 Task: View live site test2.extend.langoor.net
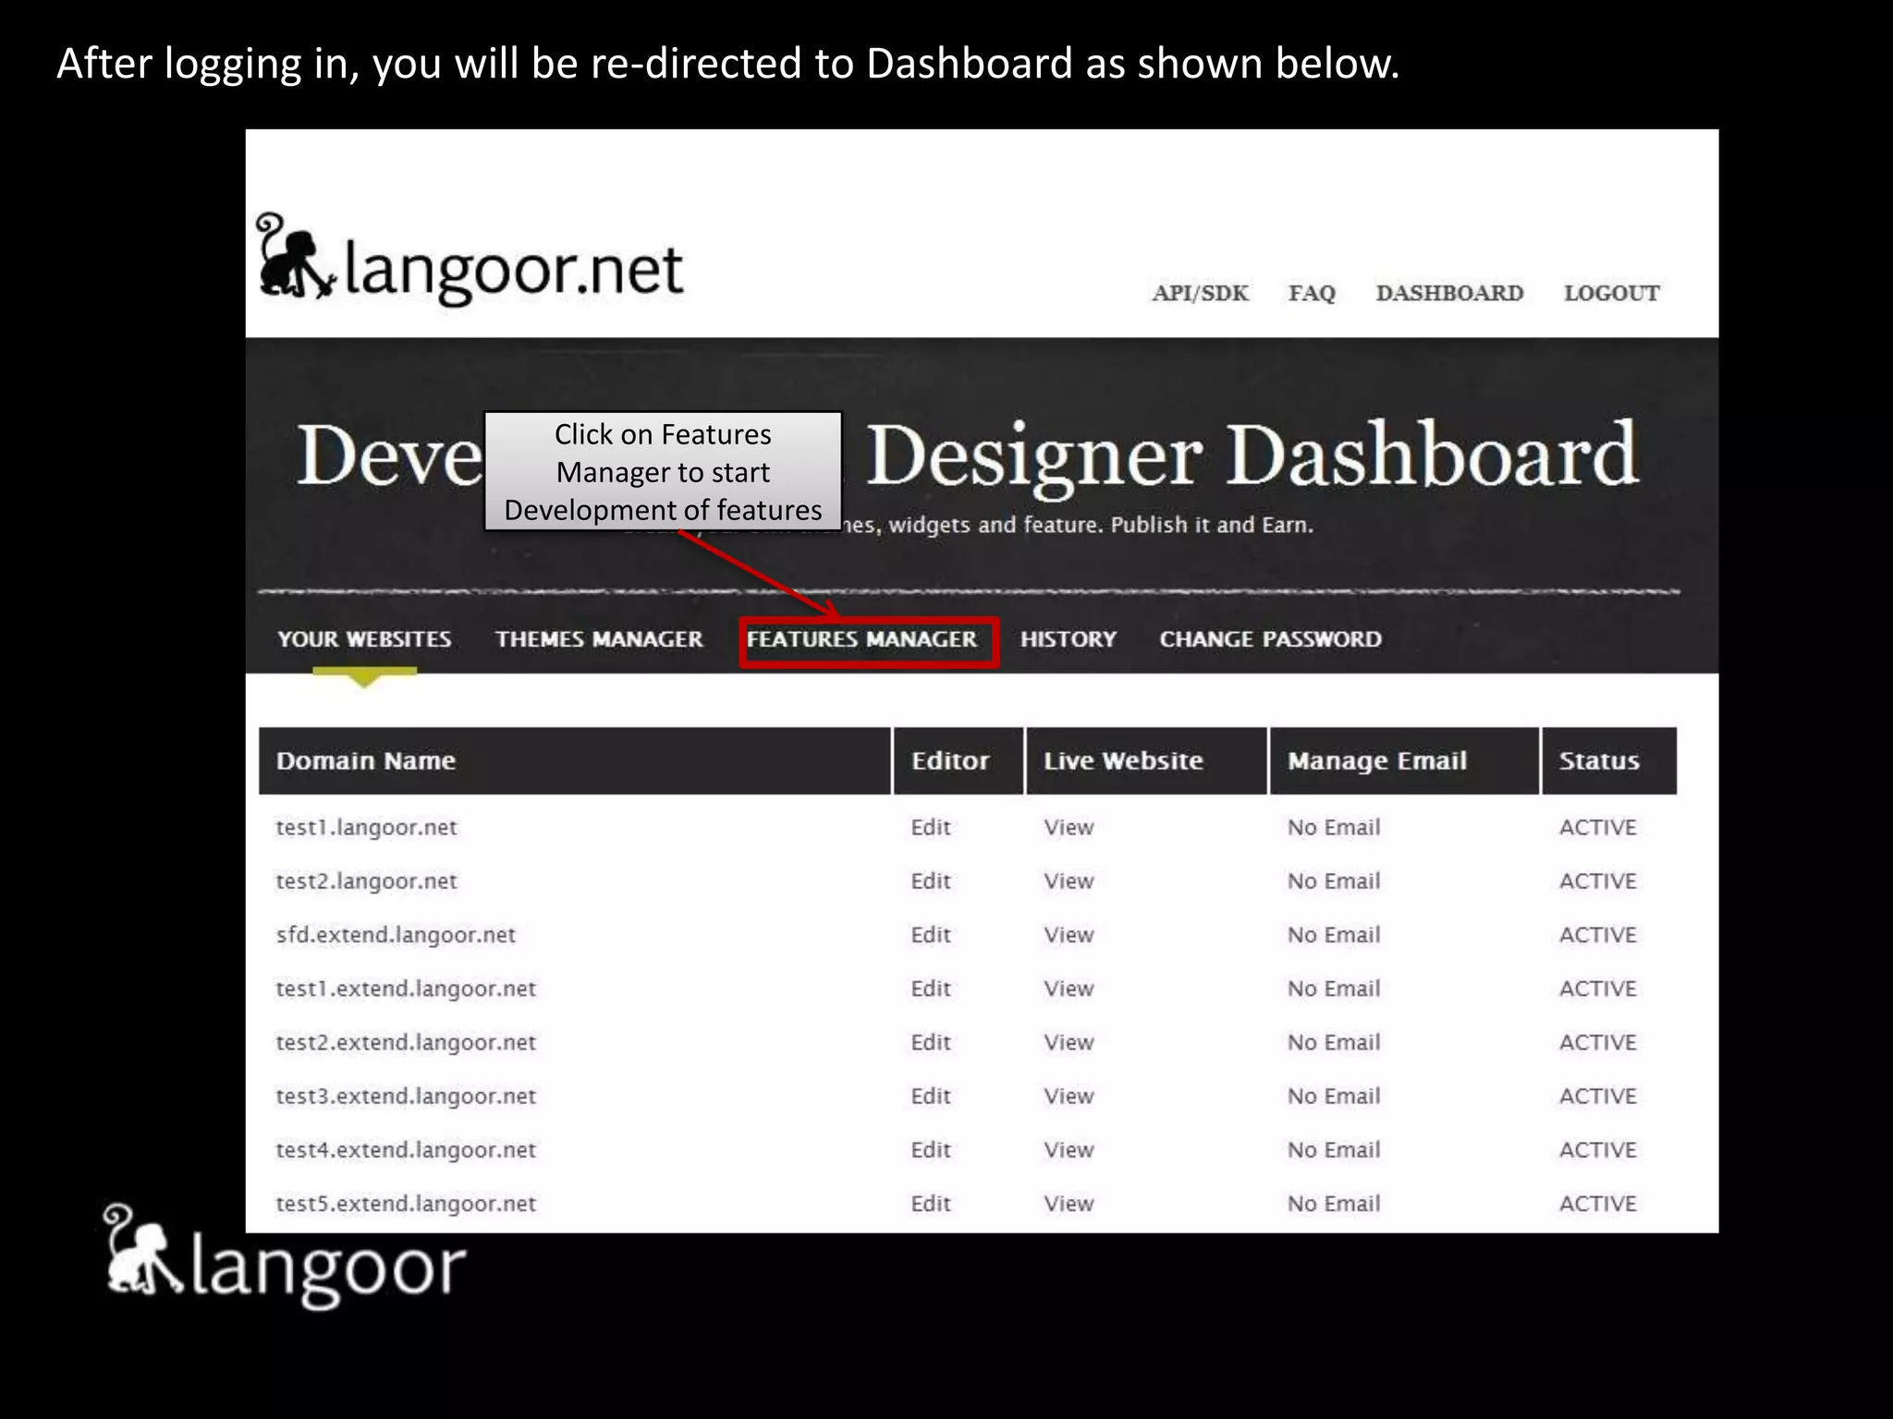tap(1069, 1042)
